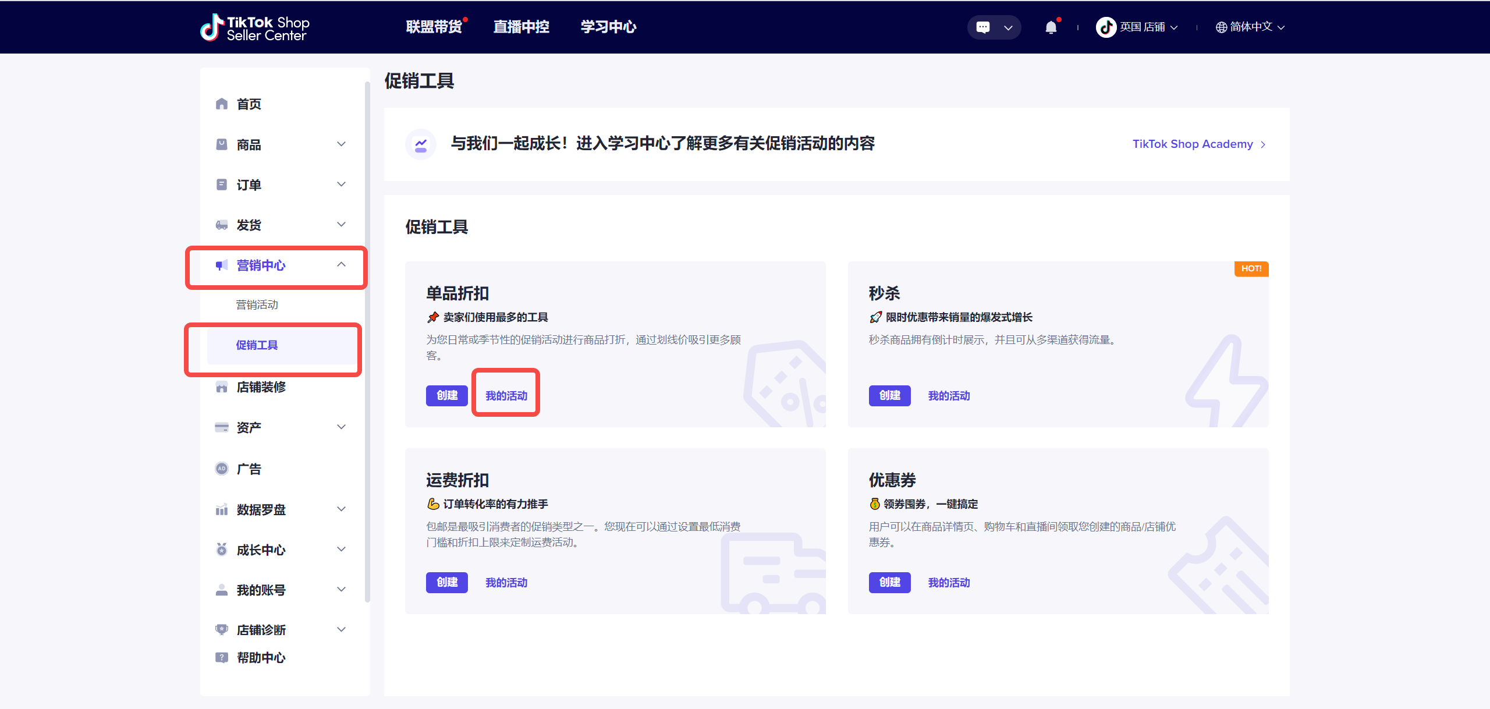Expand the 订单 orders section

(341, 184)
